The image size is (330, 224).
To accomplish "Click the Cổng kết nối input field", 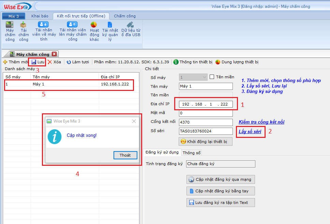I will [x=206, y=122].
